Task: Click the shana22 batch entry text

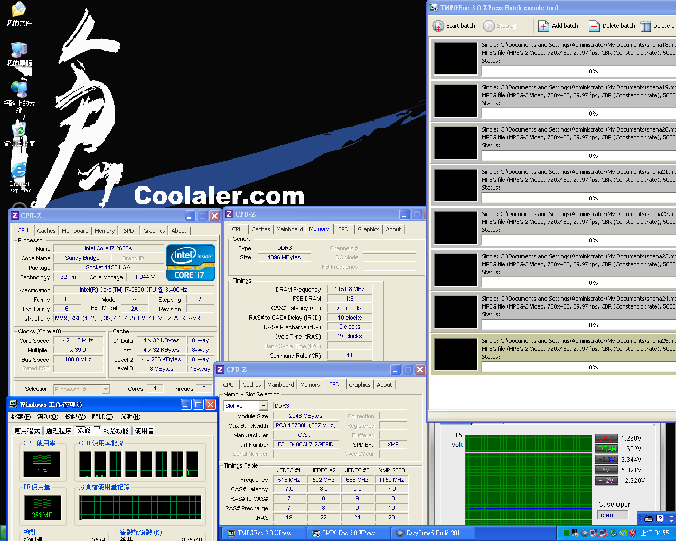Action: click(x=579, y=222)
